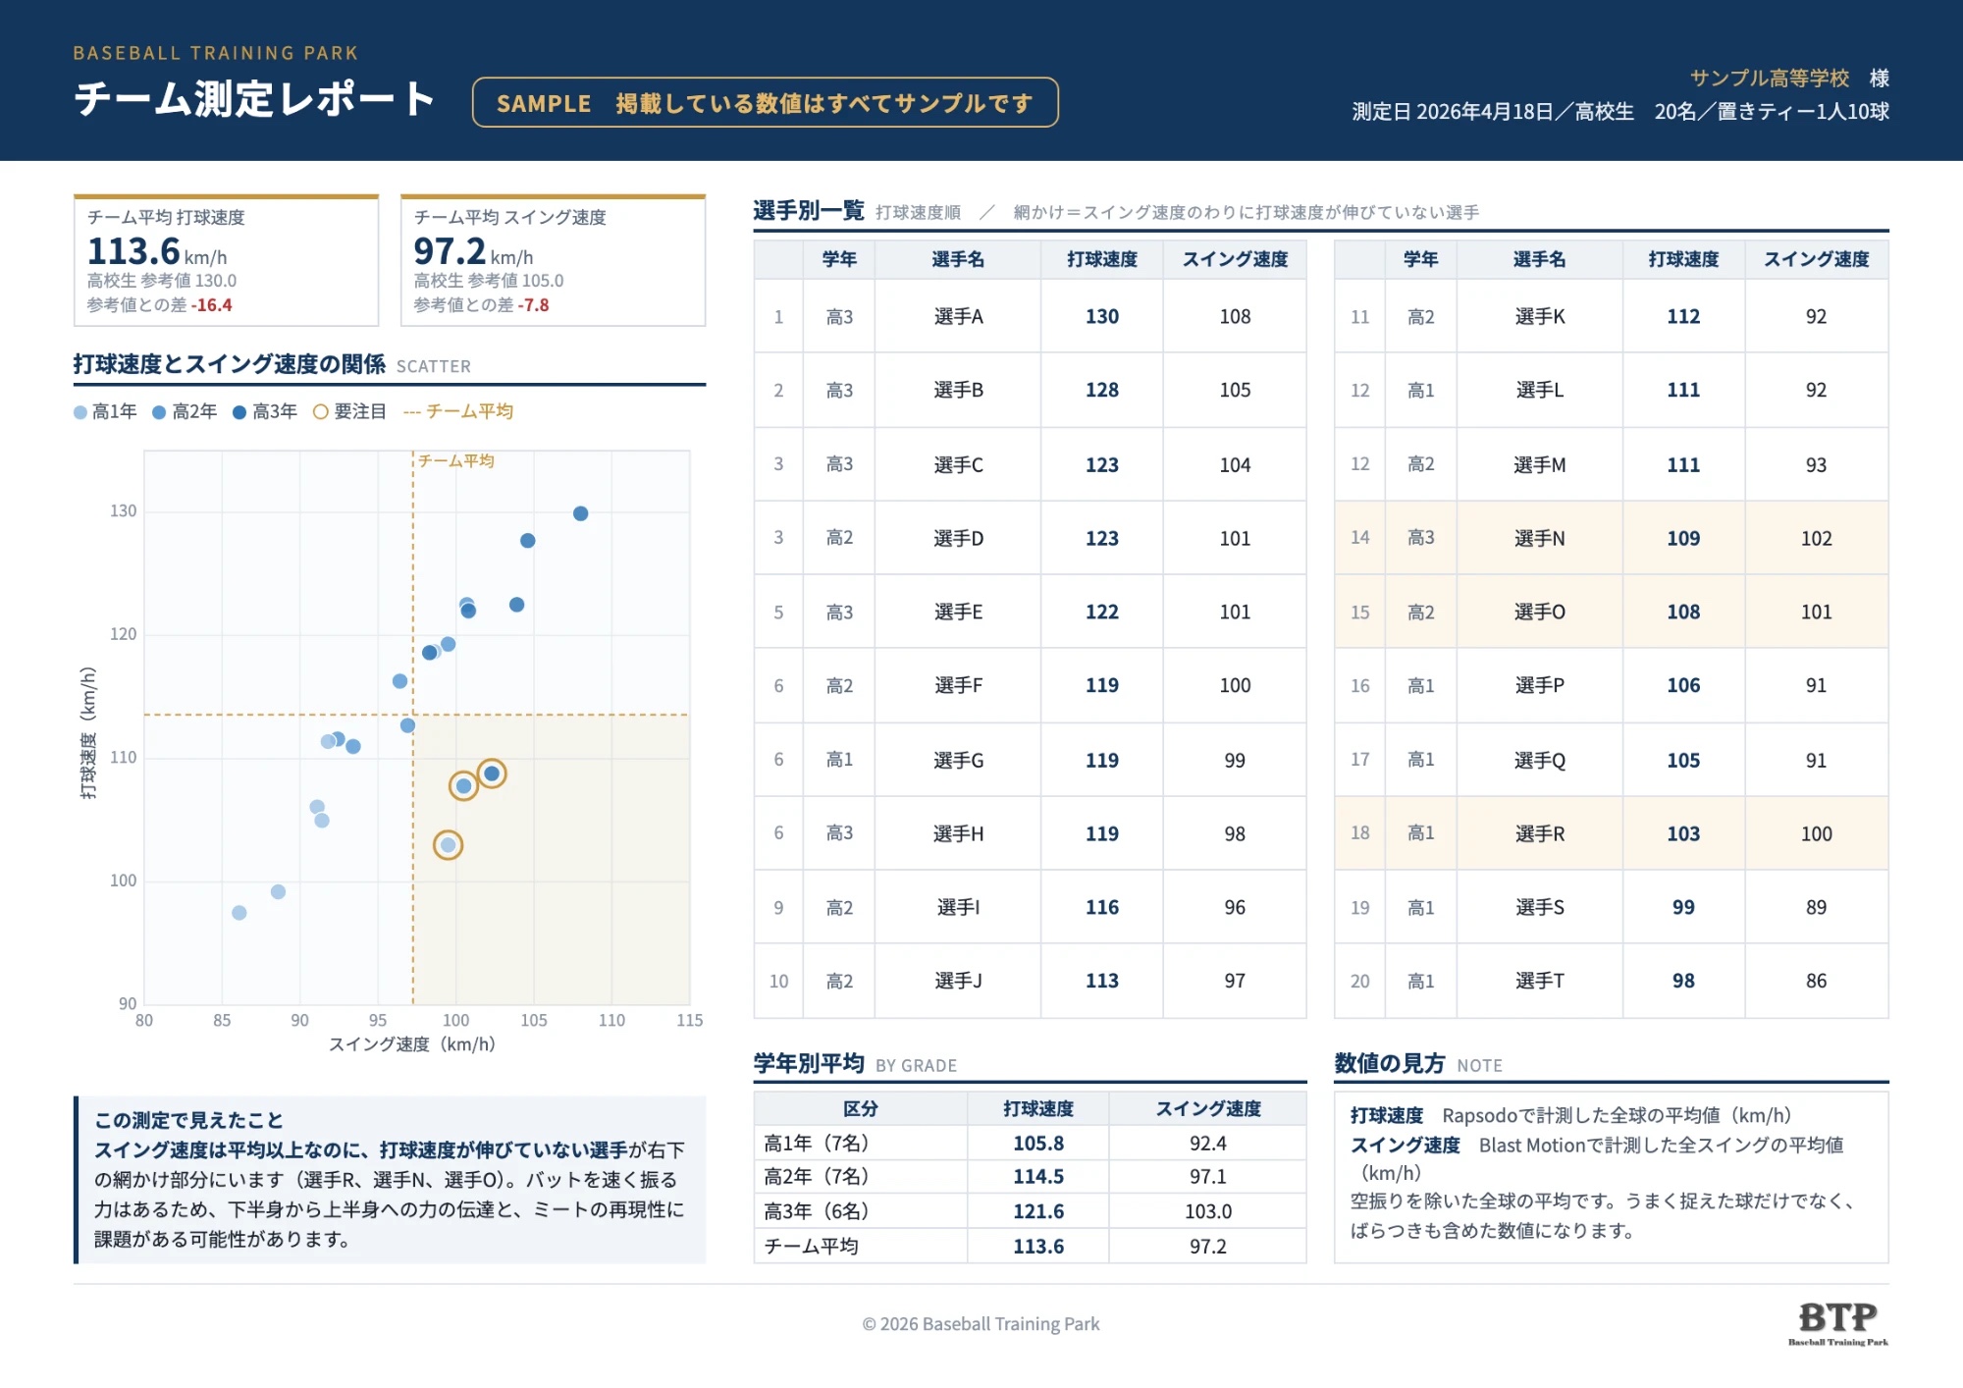Screen dimensions: 1963x1388
Task: Click the 区分 column header
Action: coord(860,1108)
